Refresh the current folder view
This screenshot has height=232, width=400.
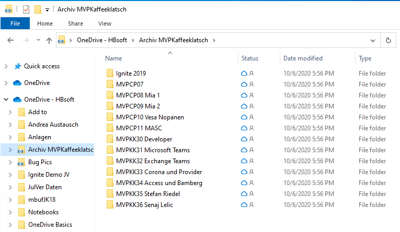[388, 40]
